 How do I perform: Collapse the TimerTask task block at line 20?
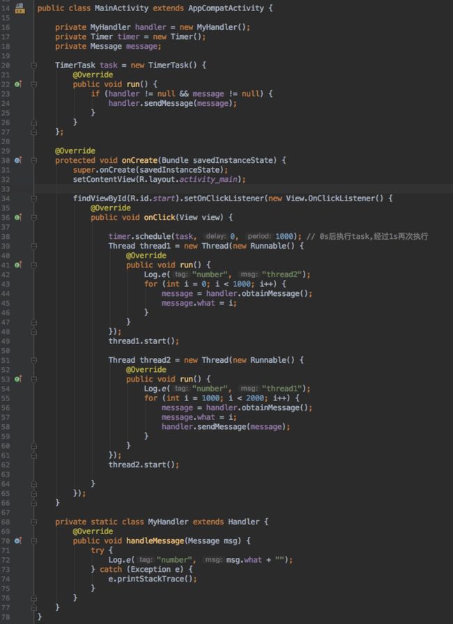(x=34, y=65)
